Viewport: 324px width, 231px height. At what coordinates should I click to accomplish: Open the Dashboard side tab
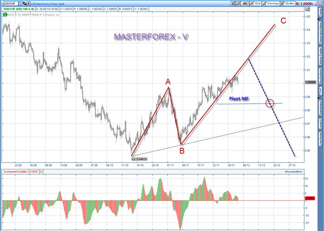pos(321,108)
